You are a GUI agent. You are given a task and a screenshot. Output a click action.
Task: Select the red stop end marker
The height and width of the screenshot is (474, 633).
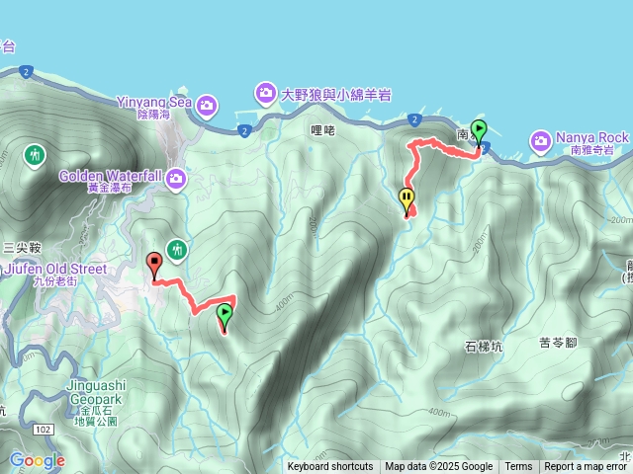(x=154, y=264)
